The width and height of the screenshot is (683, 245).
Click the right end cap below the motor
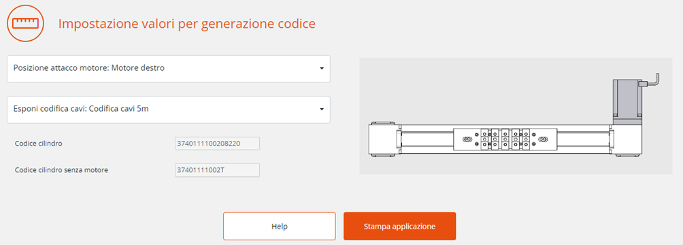pos(625,139)
